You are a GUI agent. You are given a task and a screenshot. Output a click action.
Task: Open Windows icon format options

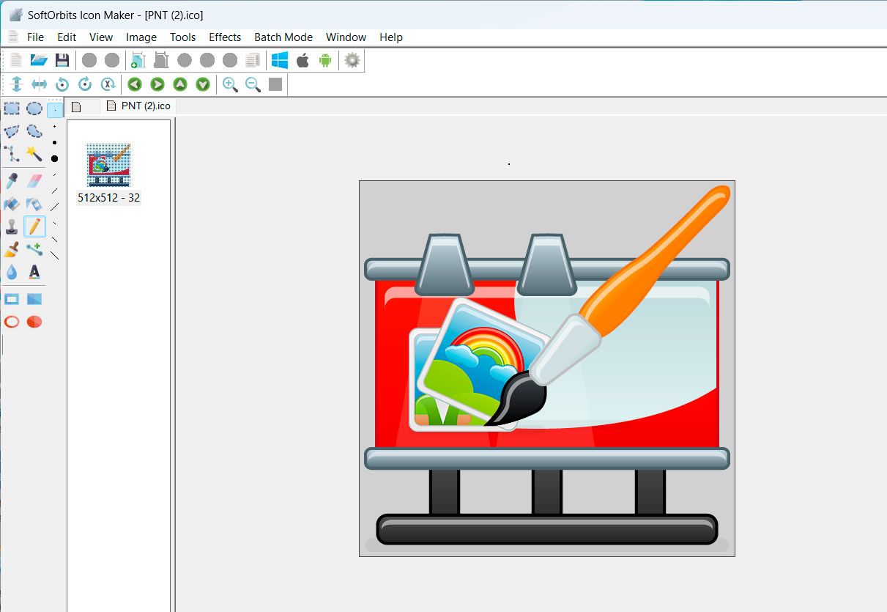(279, 60)
